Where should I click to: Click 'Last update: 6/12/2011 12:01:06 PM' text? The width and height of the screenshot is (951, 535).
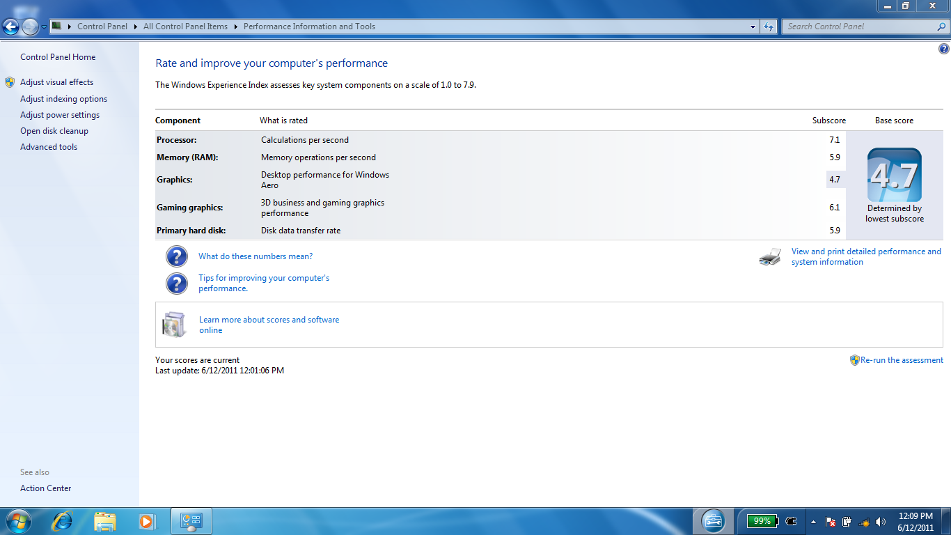pos(219,371)
